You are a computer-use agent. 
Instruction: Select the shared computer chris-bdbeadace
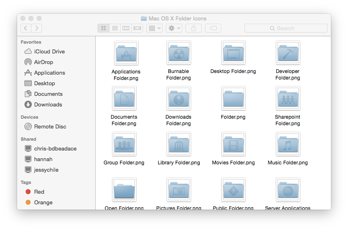coord(51,148)
